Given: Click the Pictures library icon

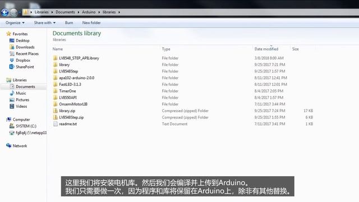Looking at the screenshot, I should 12,100.
